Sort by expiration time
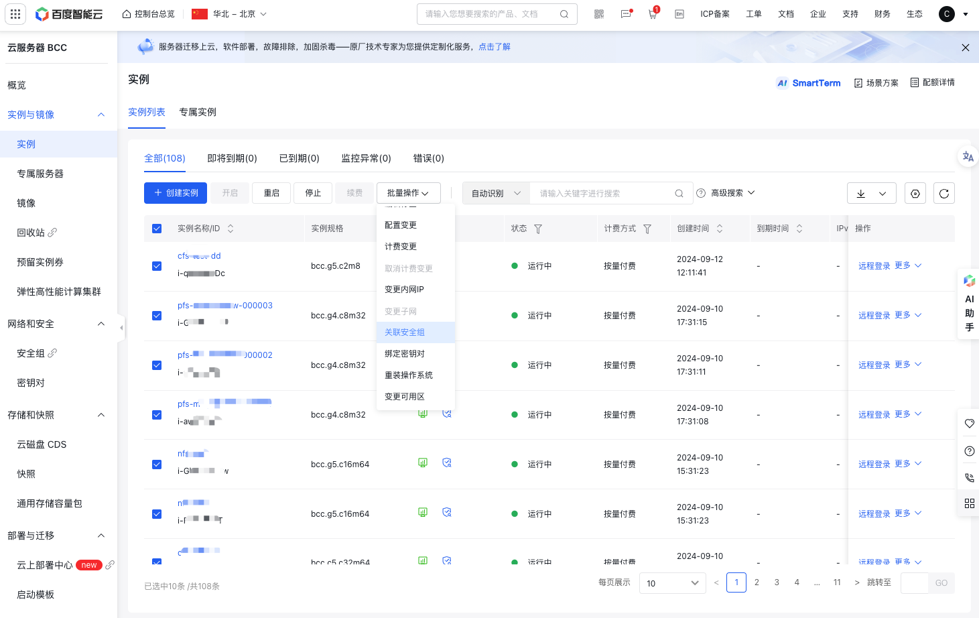This screenshot has width=979, height=618. pos(799,229)
